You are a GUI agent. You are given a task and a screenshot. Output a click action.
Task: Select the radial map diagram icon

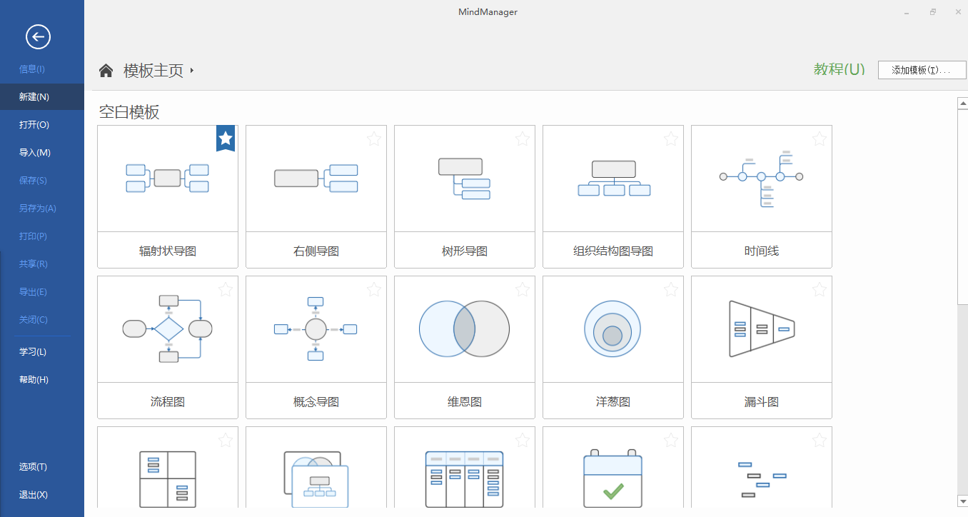click(168, 179)
